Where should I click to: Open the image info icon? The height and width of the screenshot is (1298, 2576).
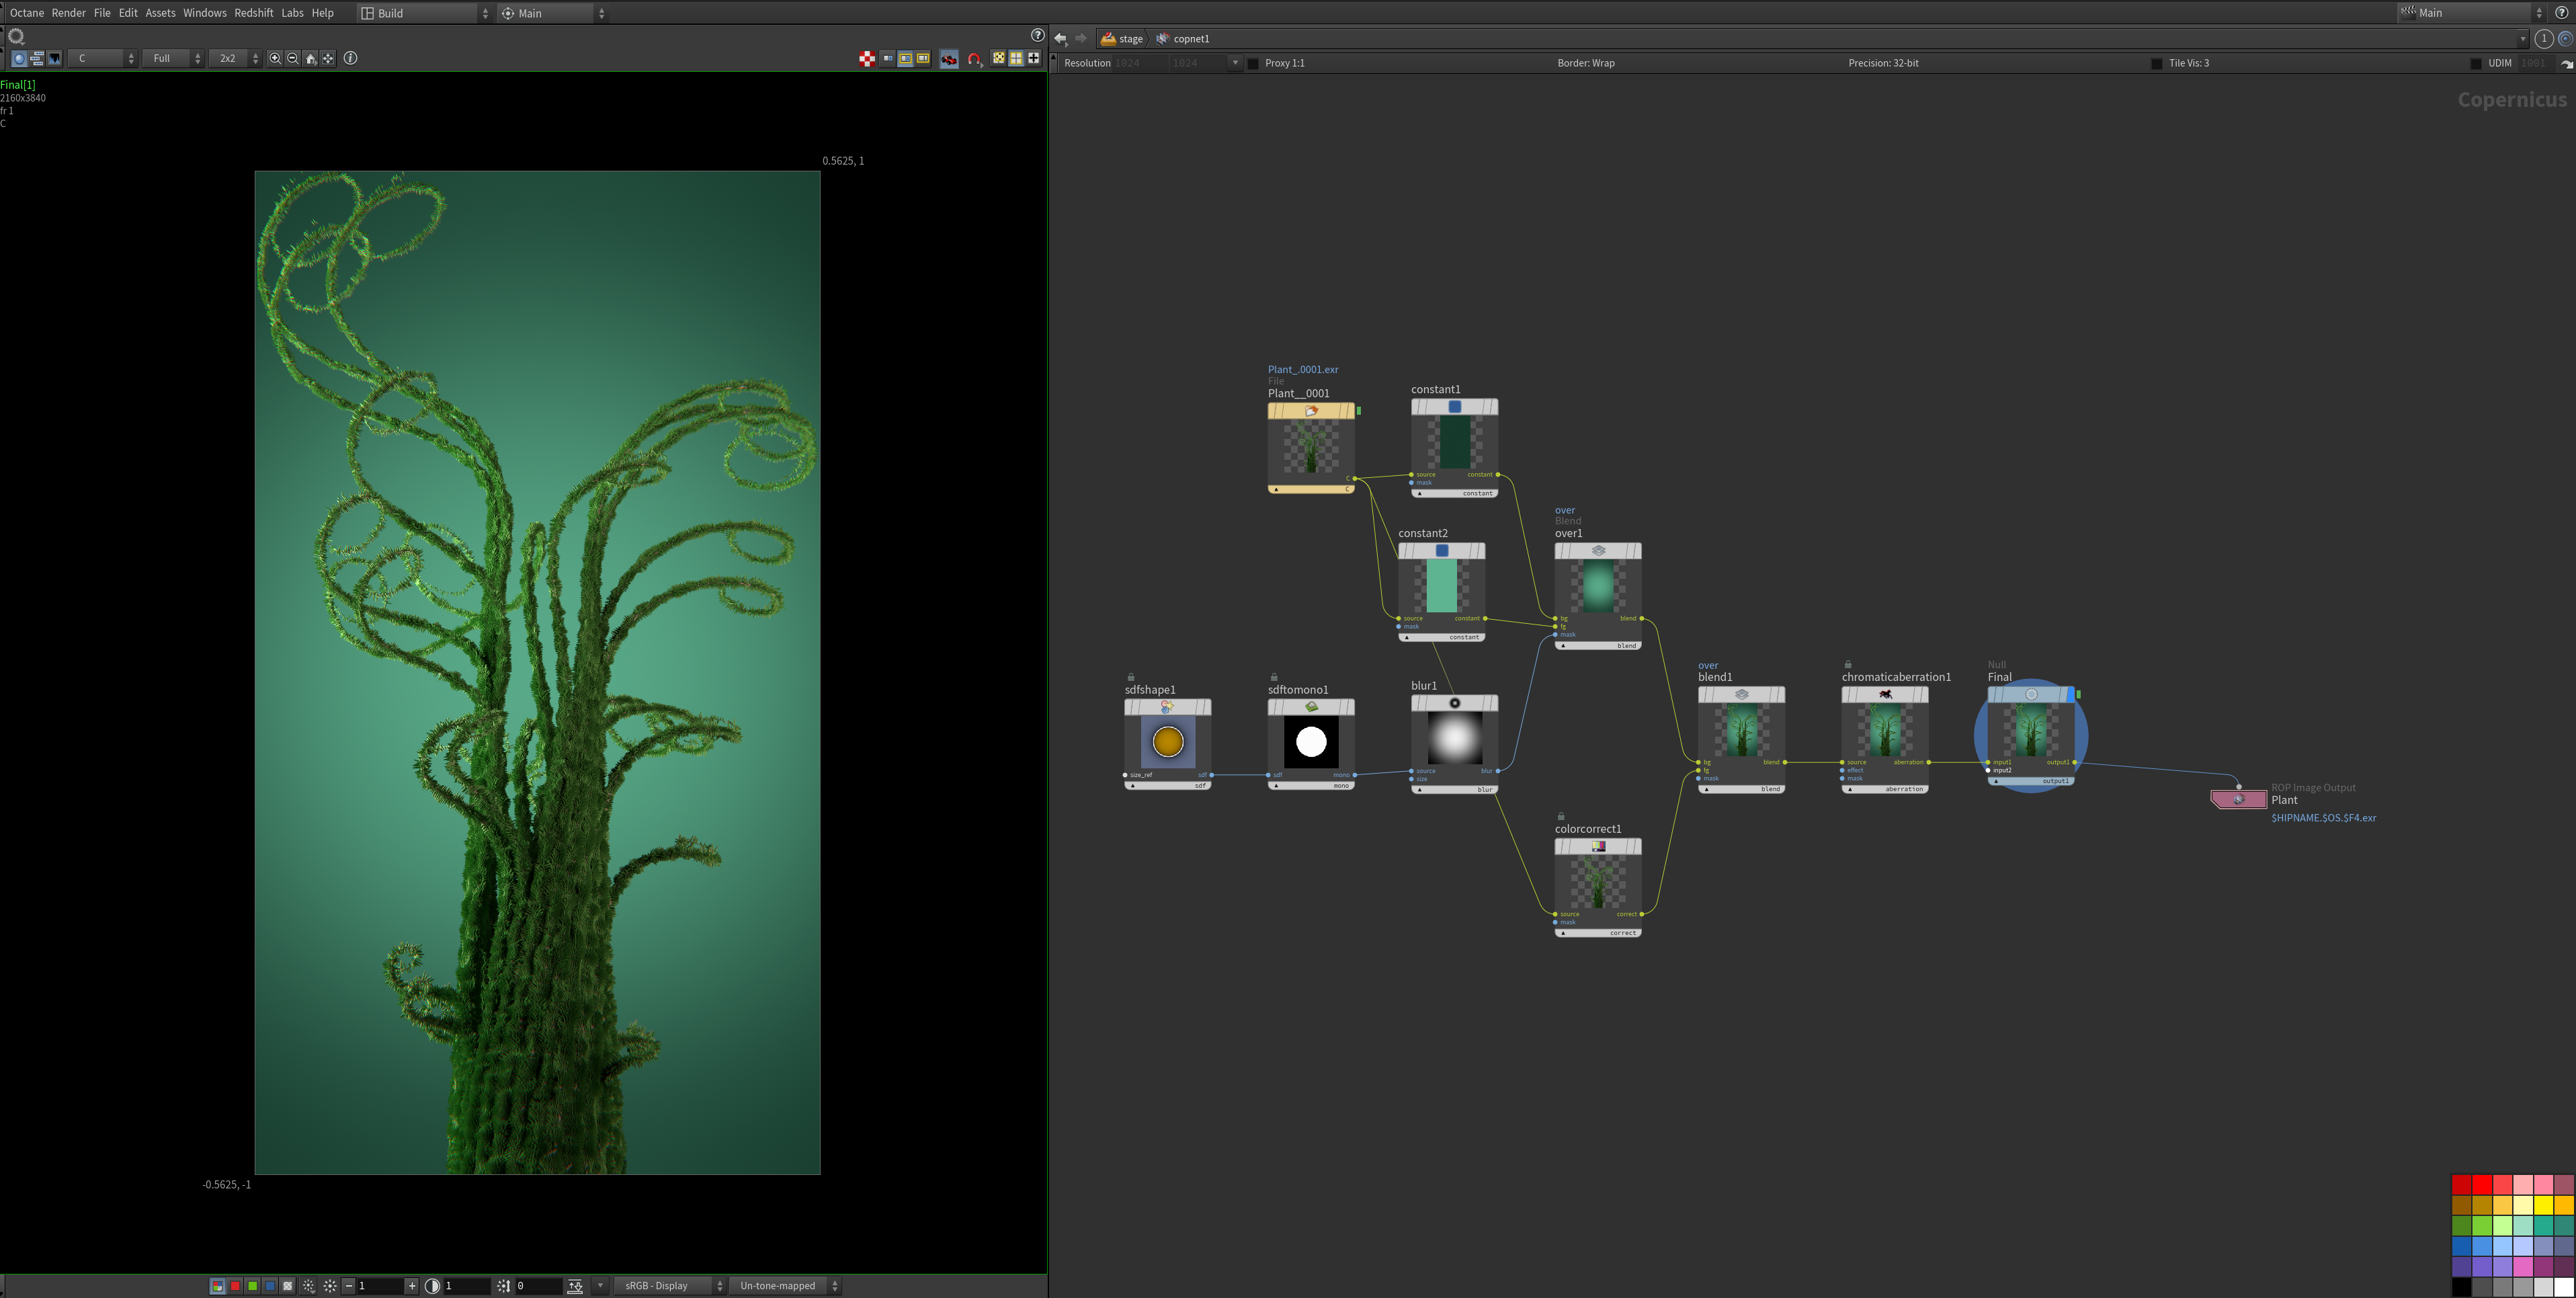point(350,58)
